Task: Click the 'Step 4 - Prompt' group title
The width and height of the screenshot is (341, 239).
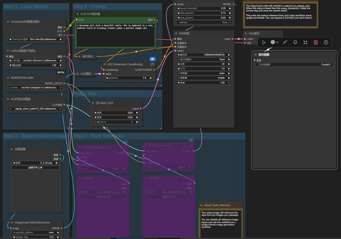Action: [x=90, y=7]
